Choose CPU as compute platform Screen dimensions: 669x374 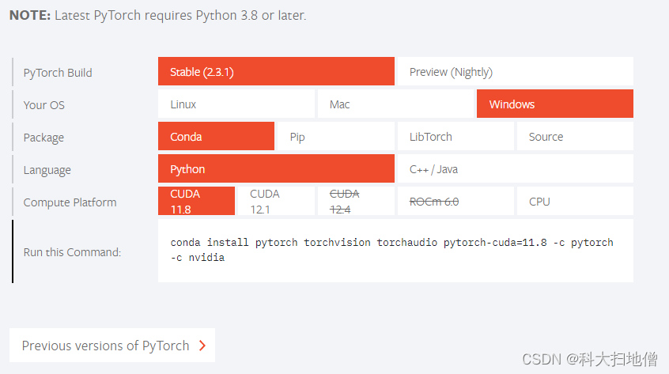click(575, 201)
